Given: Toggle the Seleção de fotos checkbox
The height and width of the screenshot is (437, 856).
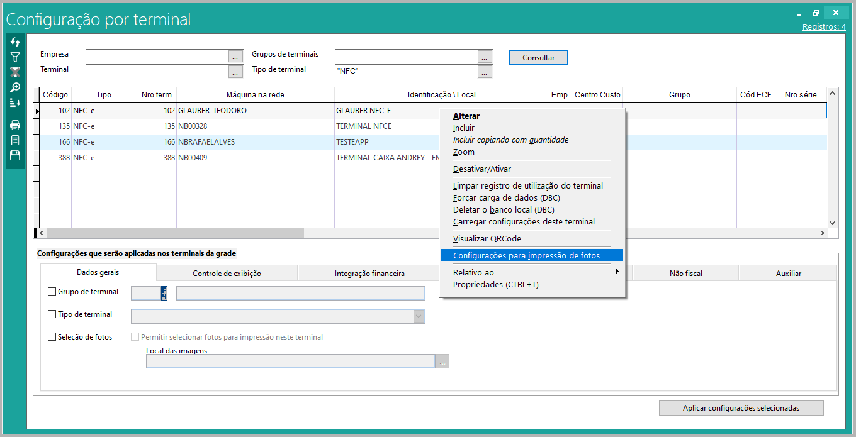Looking at the screenshot, I should (52, 337).
